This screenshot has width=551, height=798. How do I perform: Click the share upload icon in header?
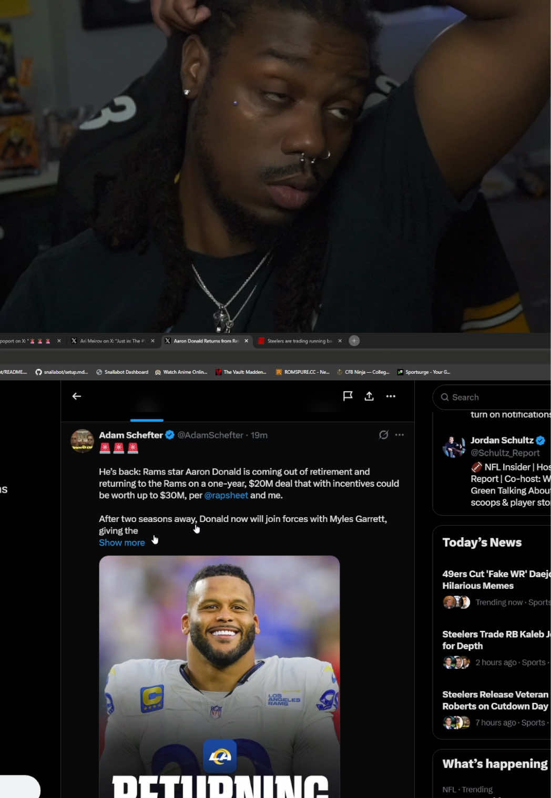[369, 396]
